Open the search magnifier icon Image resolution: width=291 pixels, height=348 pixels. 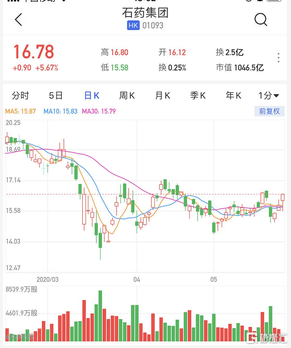tap(260, 20)
